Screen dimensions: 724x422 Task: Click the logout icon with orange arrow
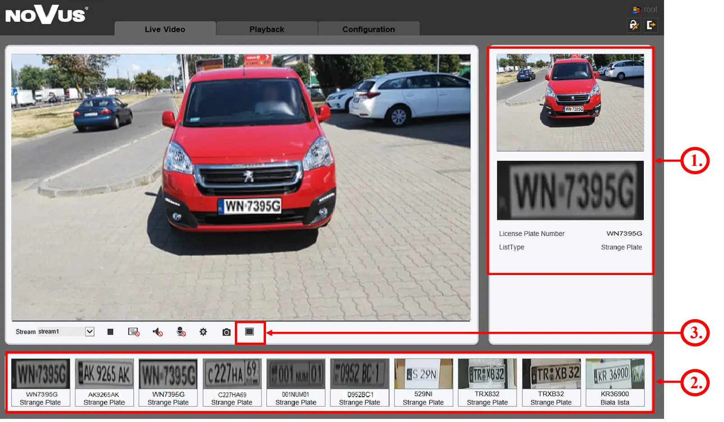pyautogui.click(x=651, y=25)
